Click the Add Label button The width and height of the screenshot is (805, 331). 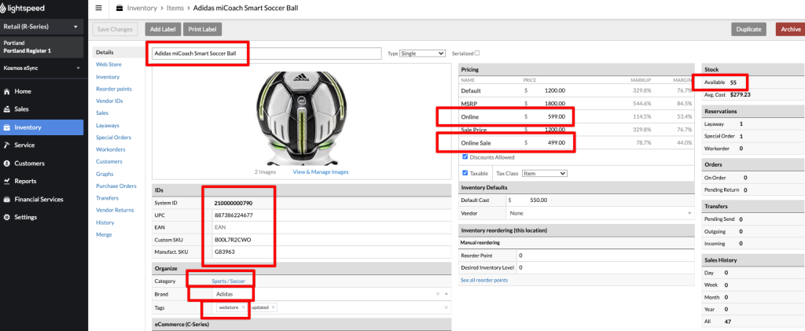(163, 29)
